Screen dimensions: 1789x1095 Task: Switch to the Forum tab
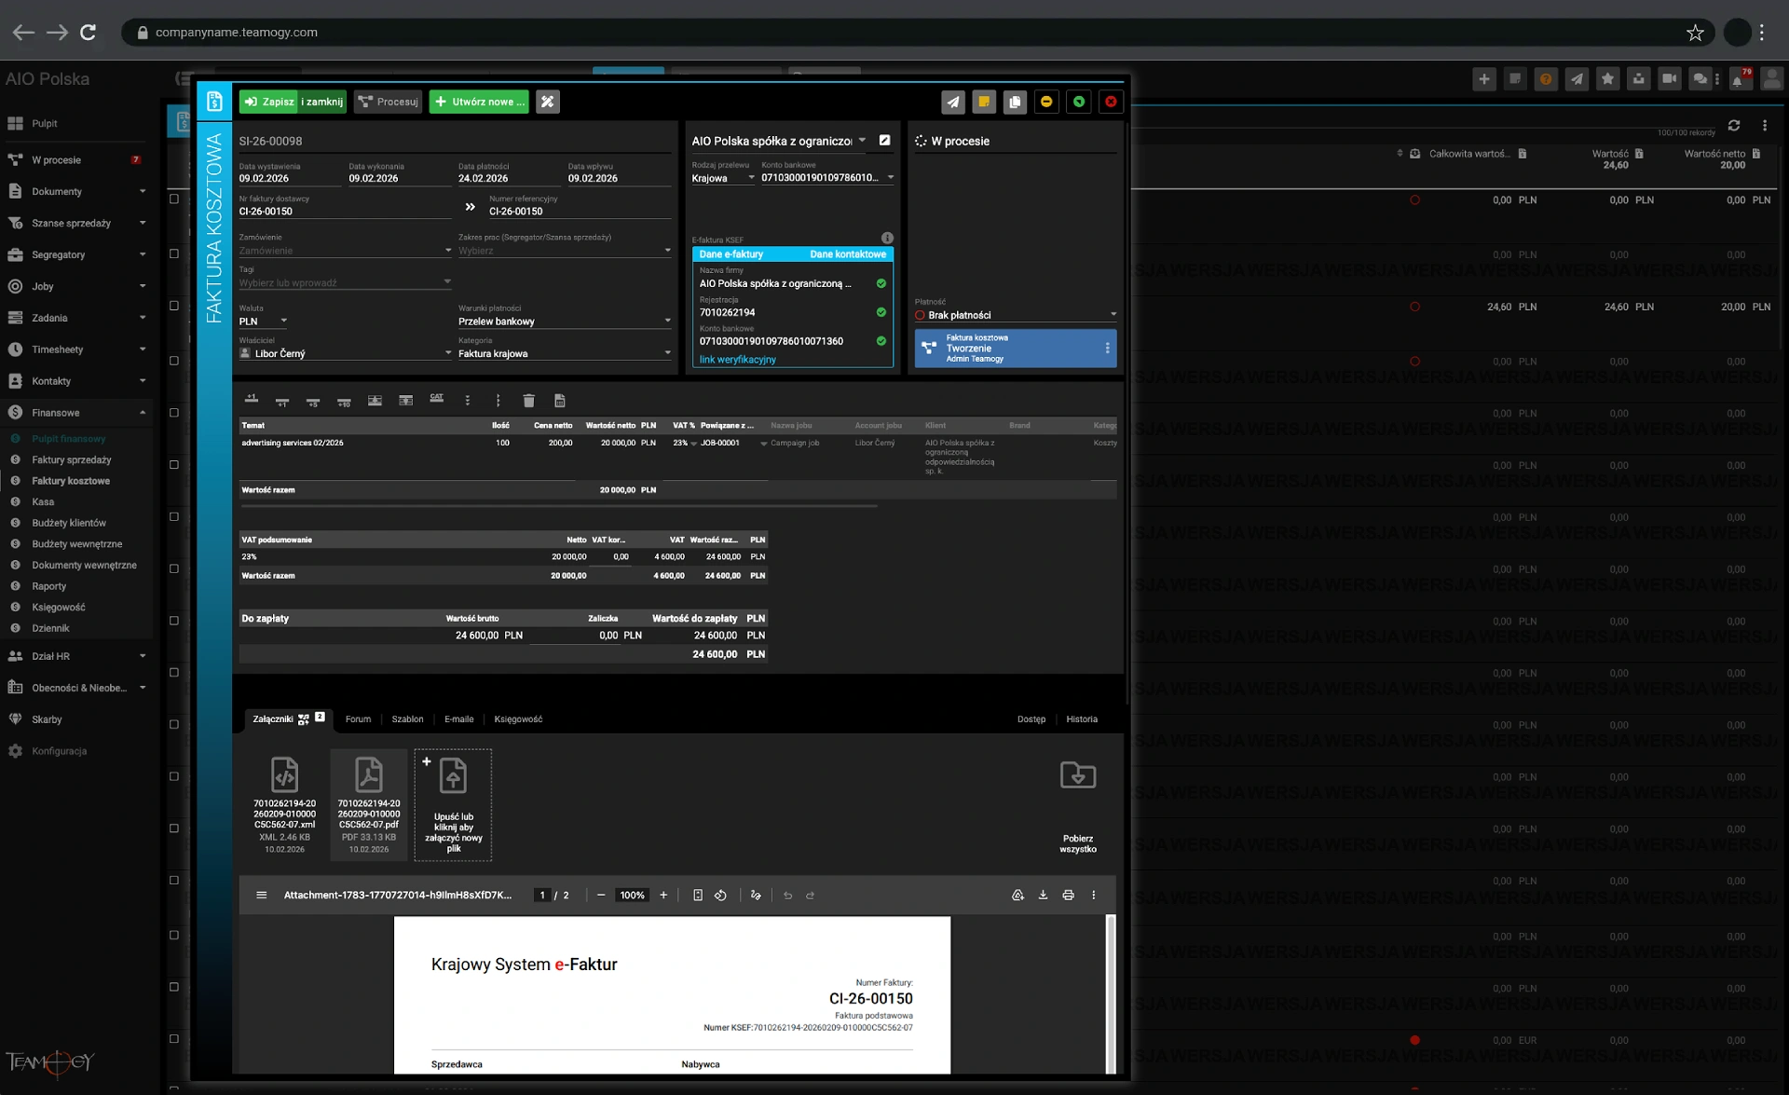(x=358, y=719)
